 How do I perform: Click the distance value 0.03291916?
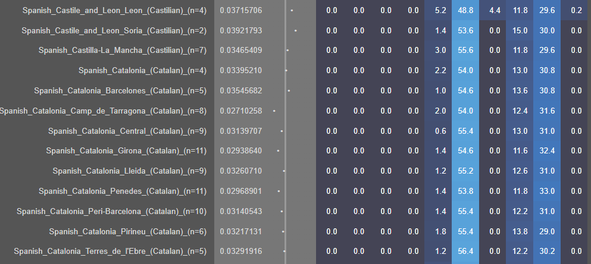[240, 252]
